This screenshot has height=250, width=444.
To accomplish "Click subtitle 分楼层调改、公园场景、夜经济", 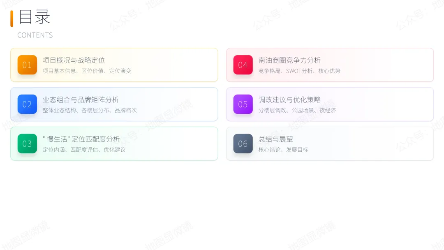I will (x=297, y=110).
